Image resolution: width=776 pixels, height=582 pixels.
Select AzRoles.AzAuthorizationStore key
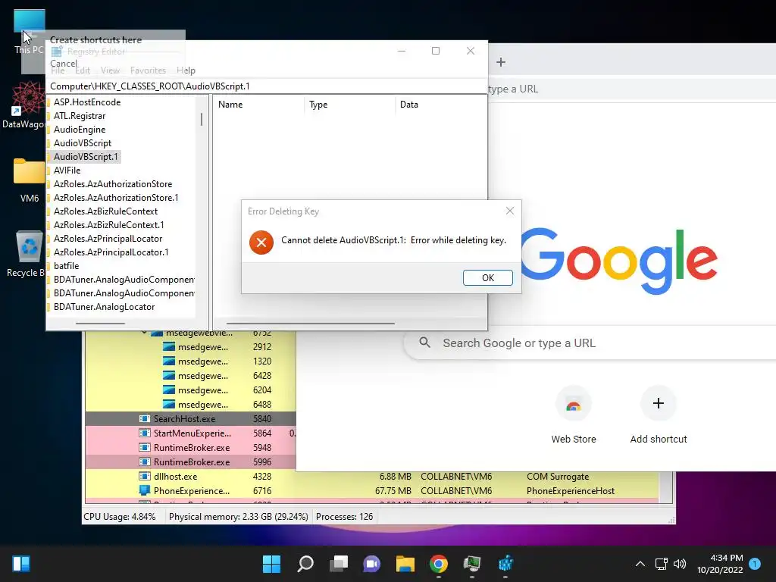(113, 183)
